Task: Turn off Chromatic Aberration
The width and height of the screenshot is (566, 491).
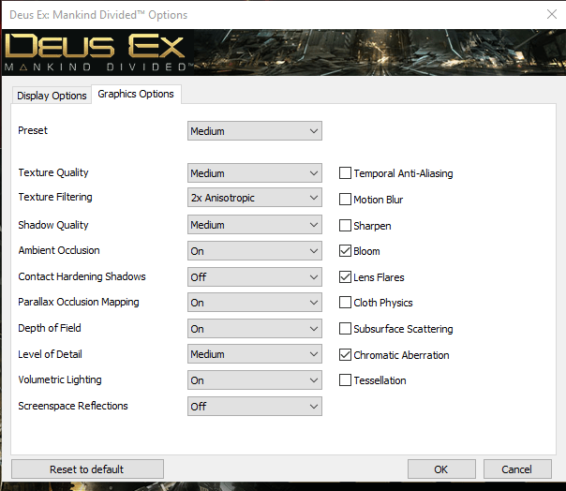Action: [346, 355]
